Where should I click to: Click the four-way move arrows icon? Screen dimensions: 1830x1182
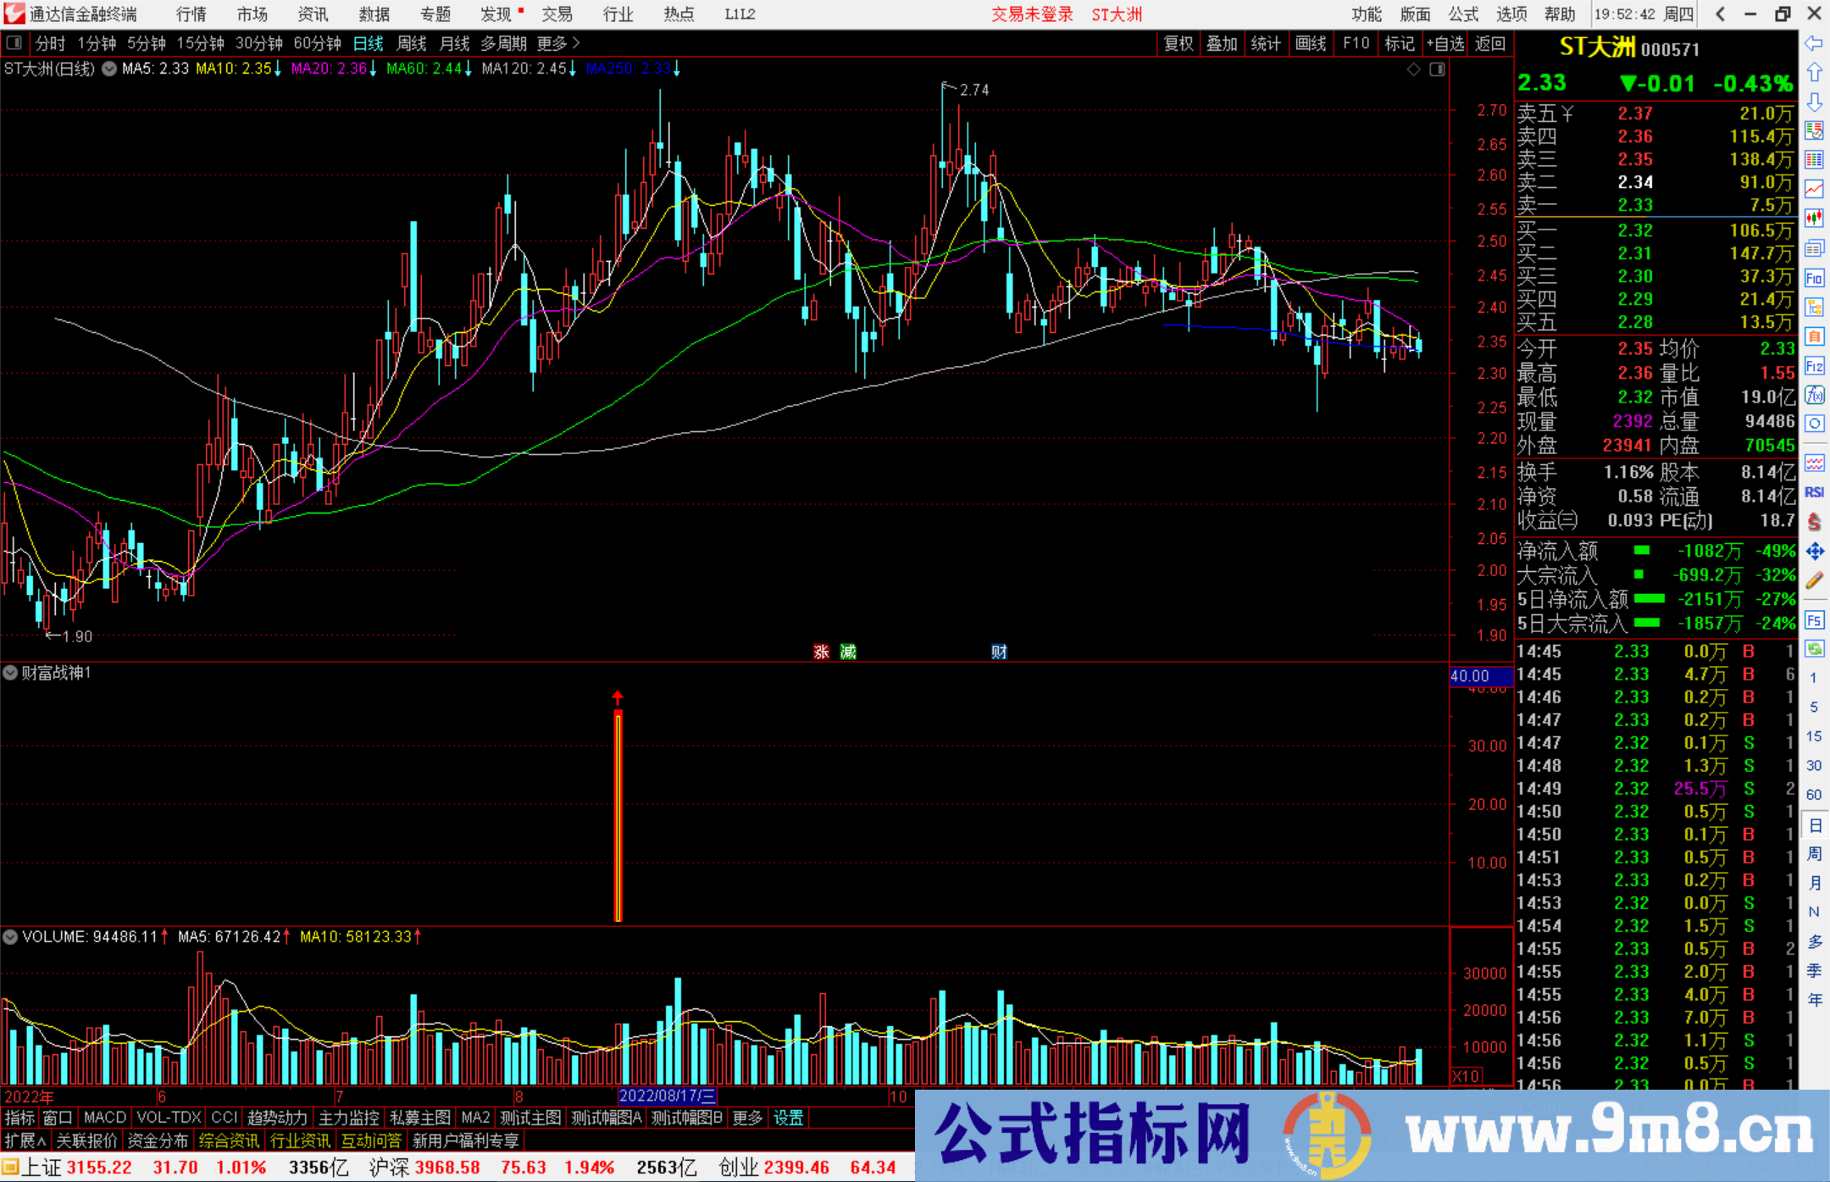1814,552
